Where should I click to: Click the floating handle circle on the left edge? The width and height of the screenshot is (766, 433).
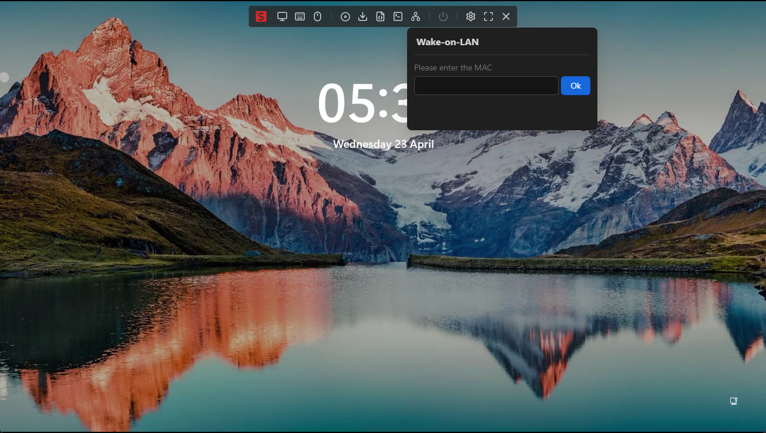click(x=4, y=77)
